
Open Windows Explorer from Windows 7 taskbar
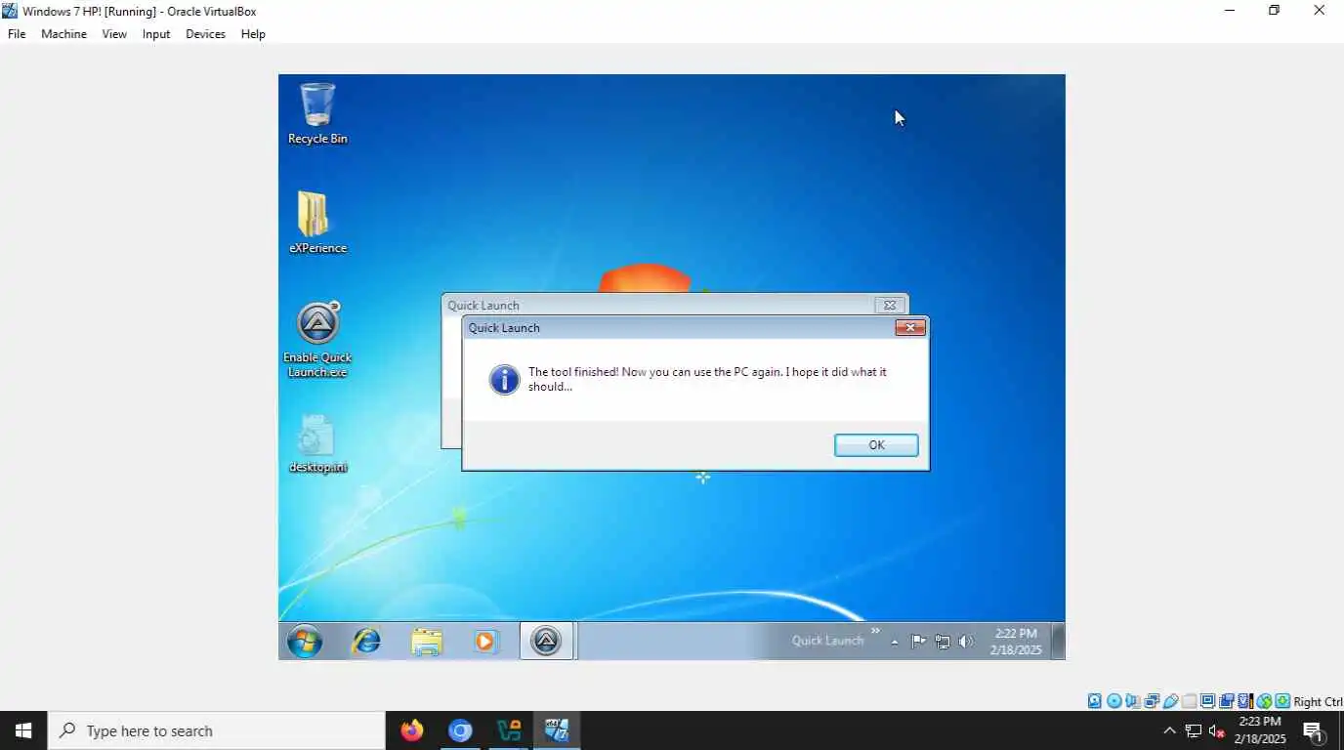[427, 642]
